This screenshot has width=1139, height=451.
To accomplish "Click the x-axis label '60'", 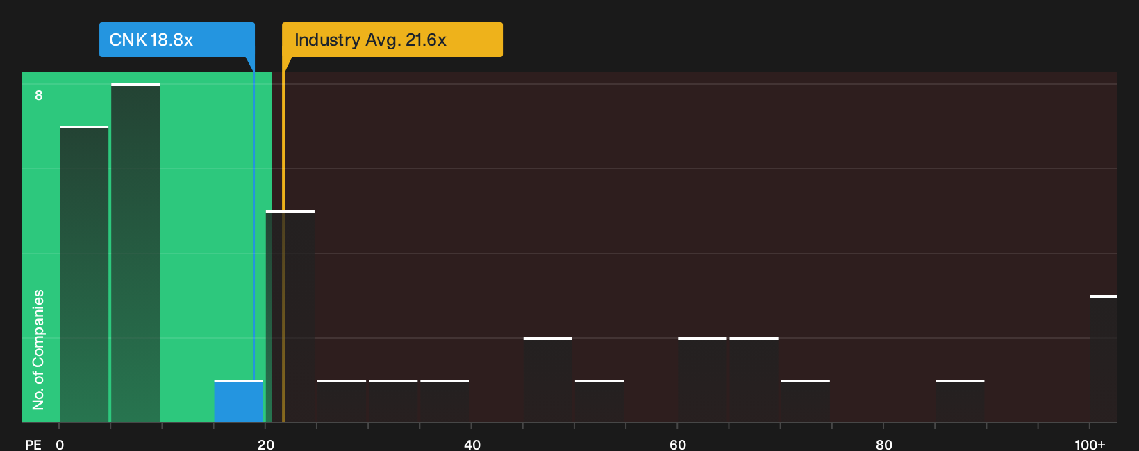I will [678, 445].
